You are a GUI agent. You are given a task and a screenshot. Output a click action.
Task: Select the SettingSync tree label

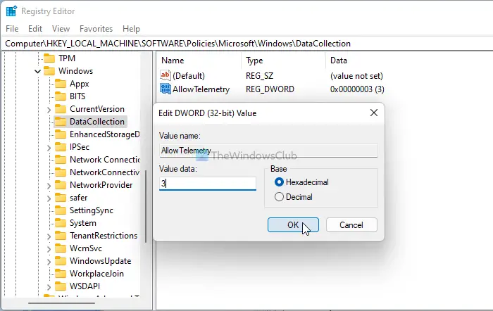click(x=91, y=210)
